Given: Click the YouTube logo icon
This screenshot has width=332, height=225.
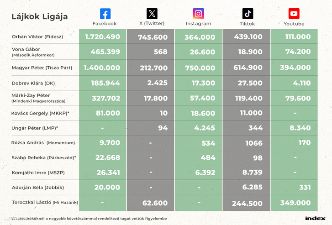Looking at the screenshot, I should [x=294, y=14].
